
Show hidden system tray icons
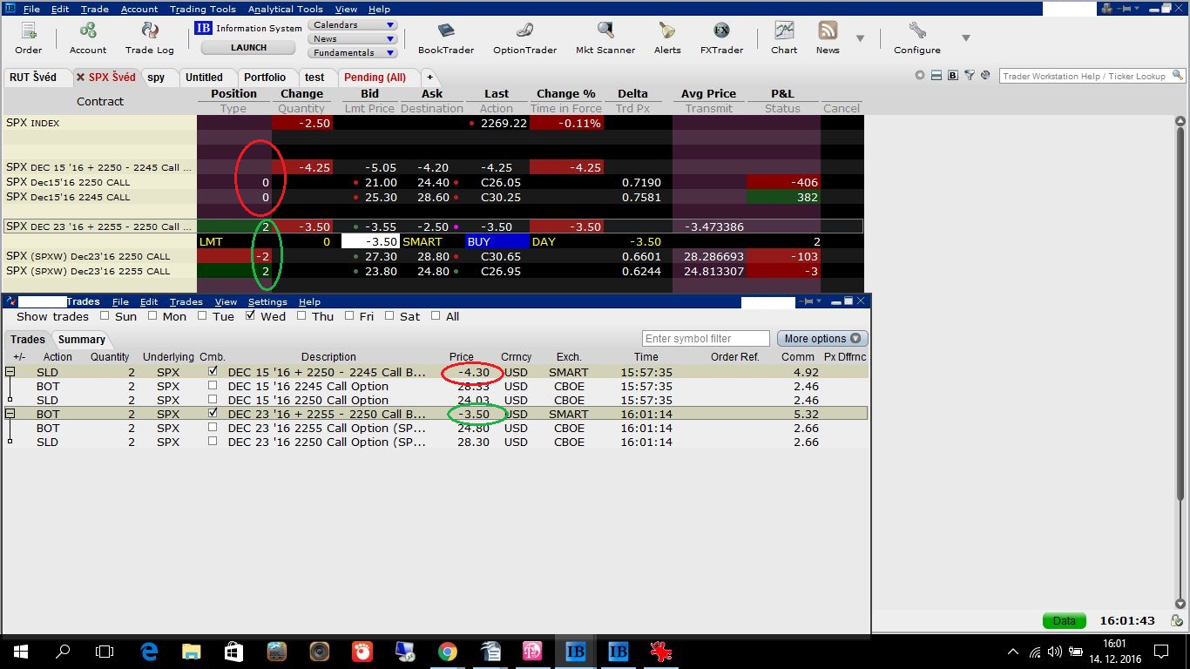tap(1012, 652)
